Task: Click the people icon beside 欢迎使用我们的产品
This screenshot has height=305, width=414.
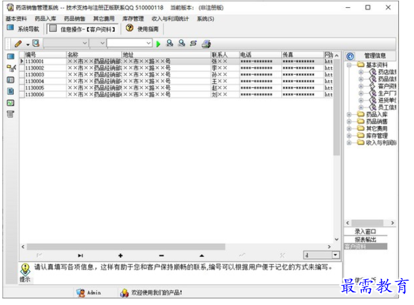Action: click(x=124, y=293)
